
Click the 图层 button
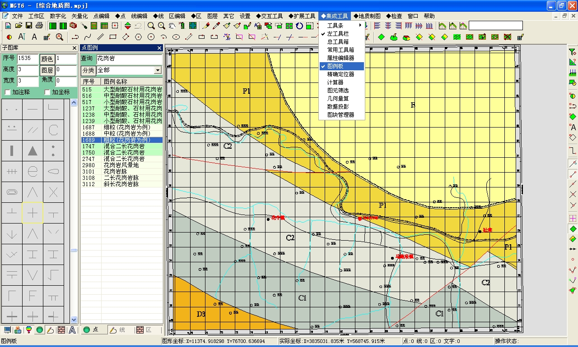coord(47,70)
